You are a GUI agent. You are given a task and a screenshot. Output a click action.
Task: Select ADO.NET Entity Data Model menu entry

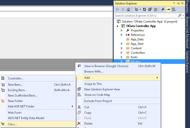26,118
